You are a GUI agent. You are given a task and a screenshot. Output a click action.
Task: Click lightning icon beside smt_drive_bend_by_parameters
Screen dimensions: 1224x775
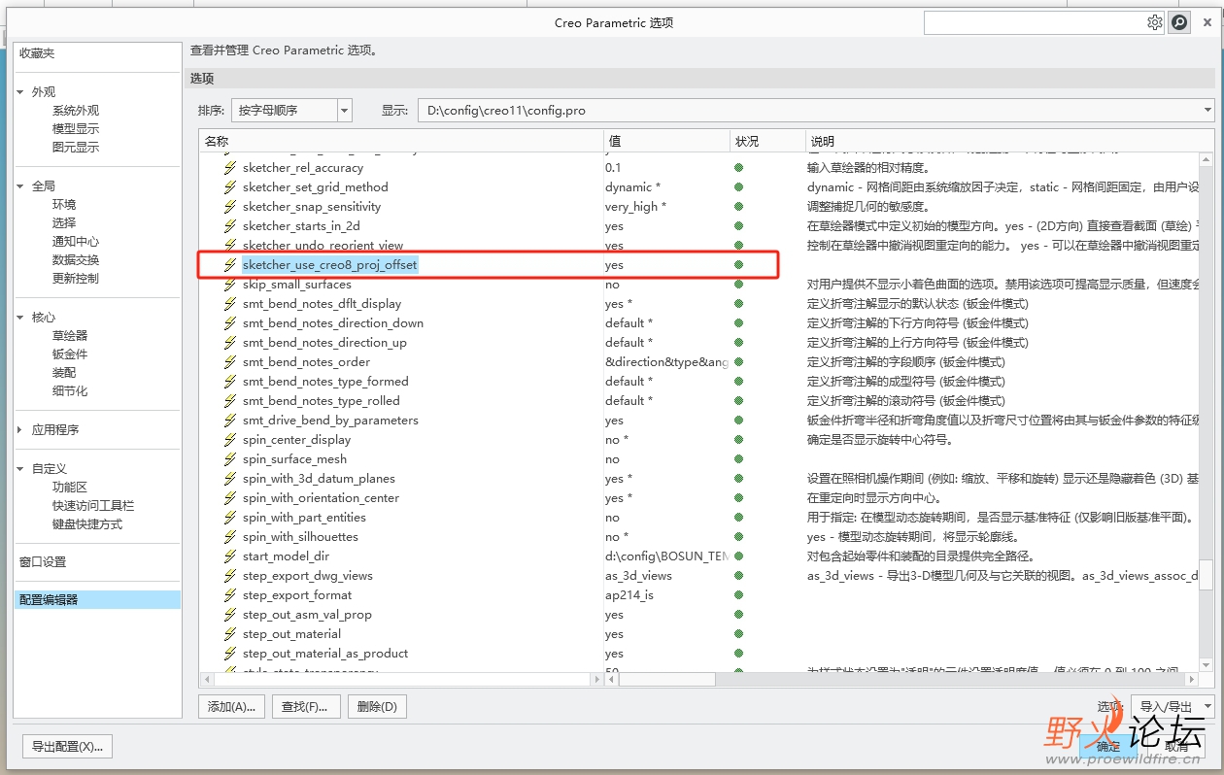point(230,421)
